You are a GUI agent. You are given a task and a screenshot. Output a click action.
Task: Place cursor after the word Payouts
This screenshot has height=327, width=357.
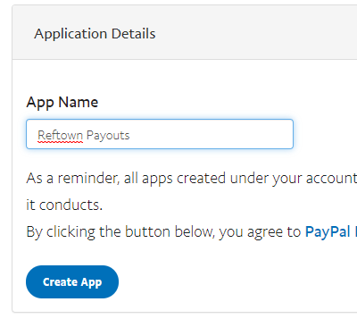(130, 136)
